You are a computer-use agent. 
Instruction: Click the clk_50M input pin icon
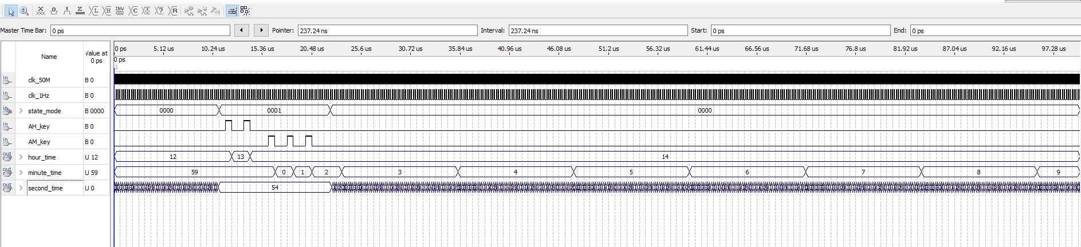tap(7, 79)
